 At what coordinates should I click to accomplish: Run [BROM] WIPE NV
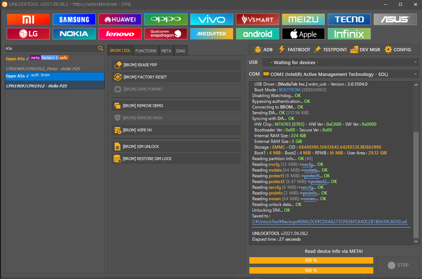(x=176, y=130)
